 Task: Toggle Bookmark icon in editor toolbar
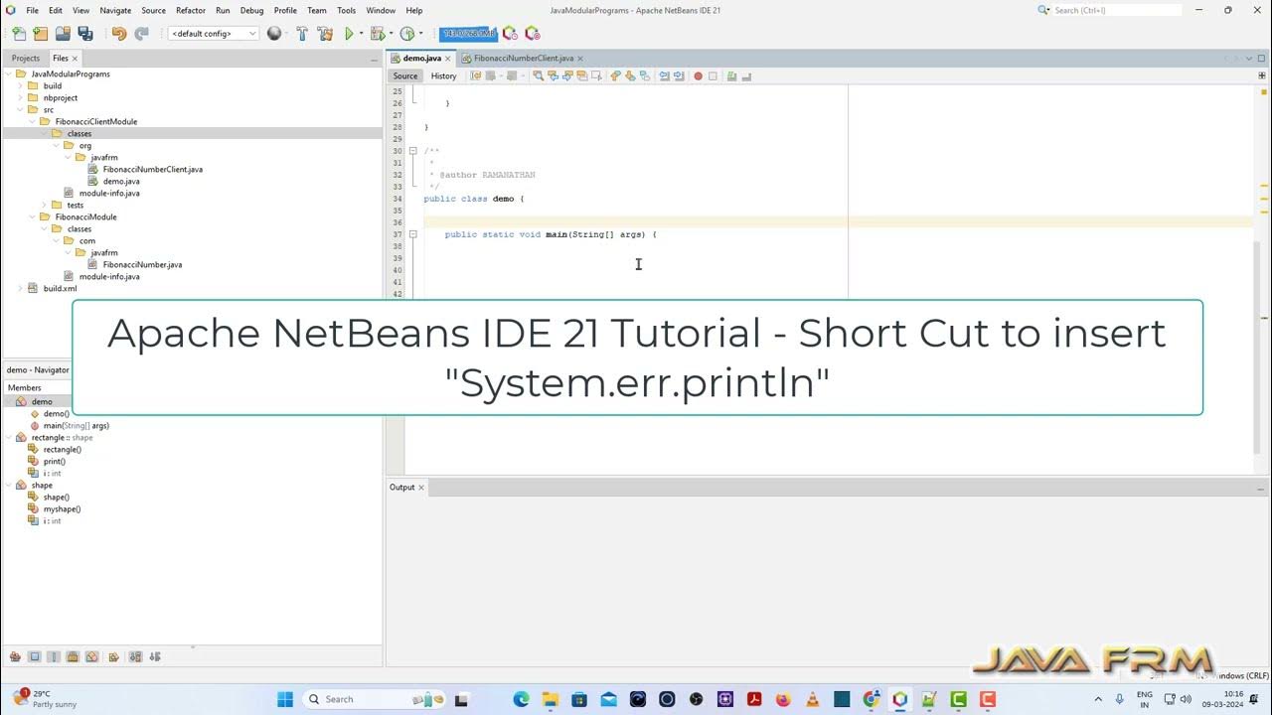tap(645, 75)
